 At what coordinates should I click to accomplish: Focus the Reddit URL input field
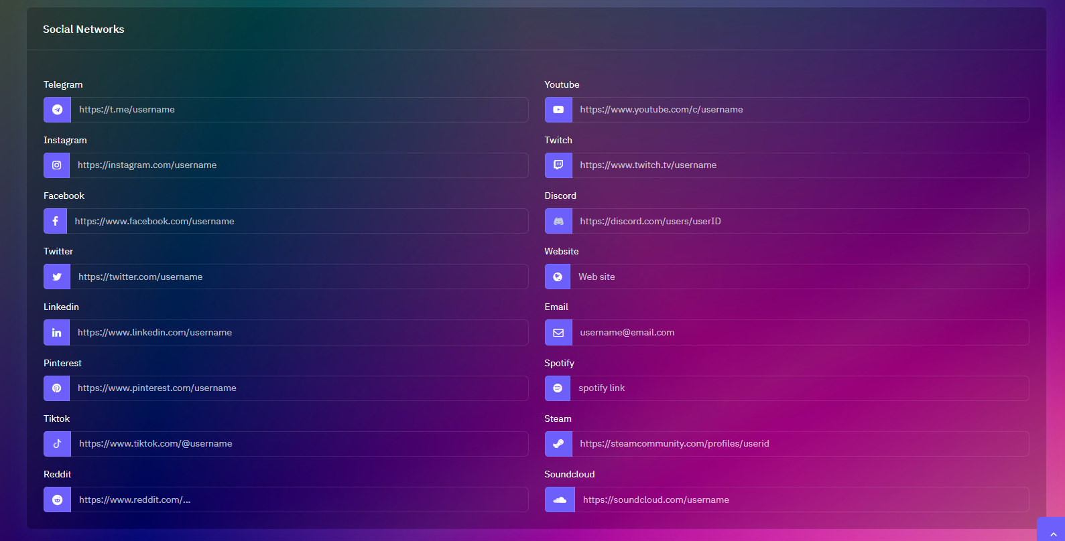coord(300,499)
